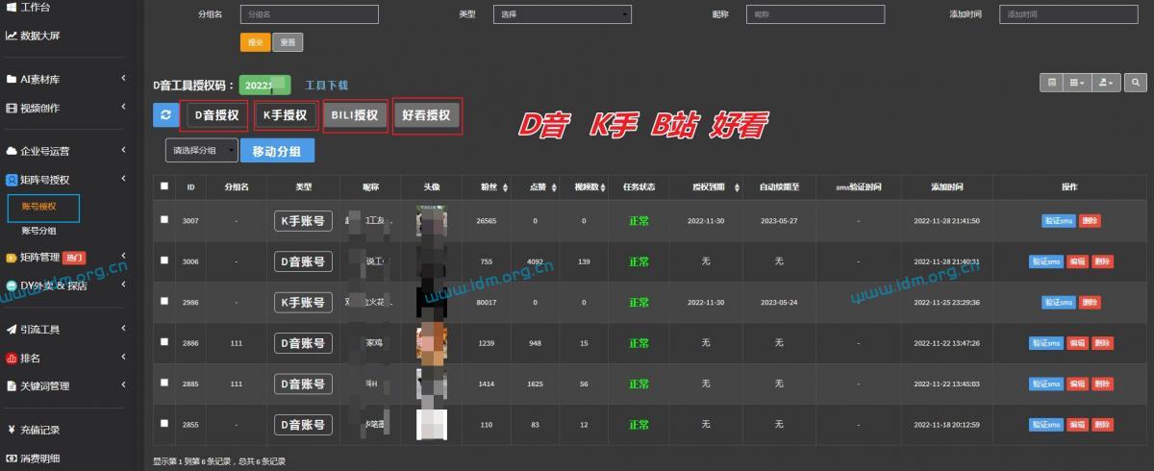Screen dimensions: 1154x471
Task: Click the blue refresh icon button
Action: 165,115
